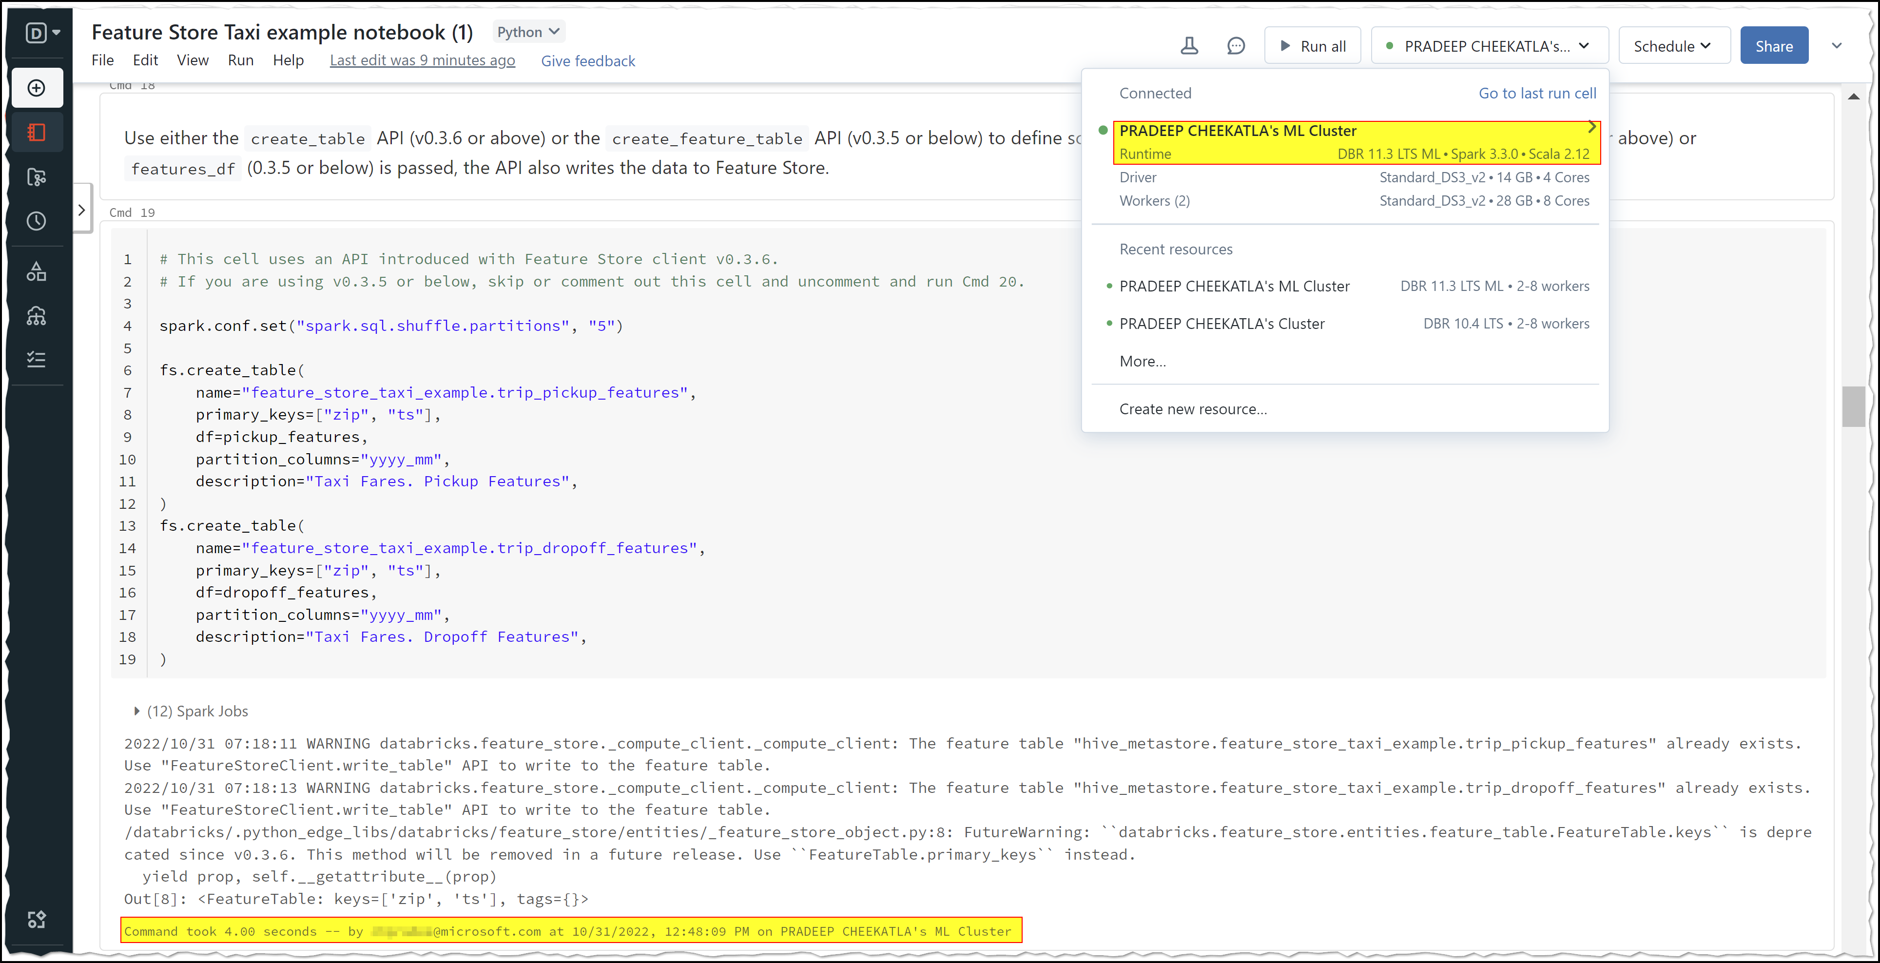This screenshot has height=963, width=1880.
Task: Open the left side panel chevron
Action: (x=82, y=210)
